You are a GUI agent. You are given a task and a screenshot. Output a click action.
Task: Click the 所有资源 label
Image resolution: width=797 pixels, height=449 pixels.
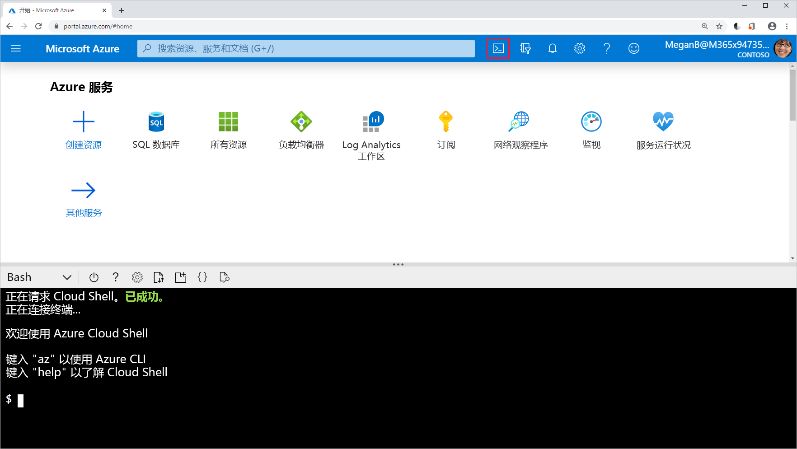(229, 145)
